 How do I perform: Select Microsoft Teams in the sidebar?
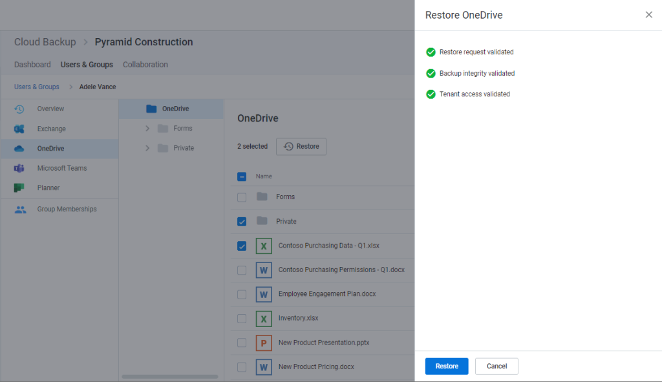pos(59,168)
